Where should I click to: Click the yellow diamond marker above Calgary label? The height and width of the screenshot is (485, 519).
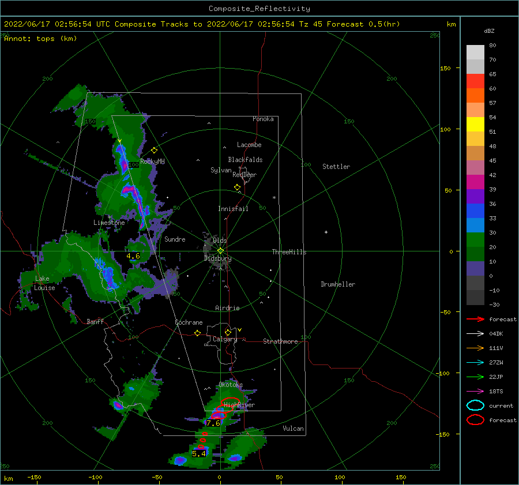[x=228, y=332]
